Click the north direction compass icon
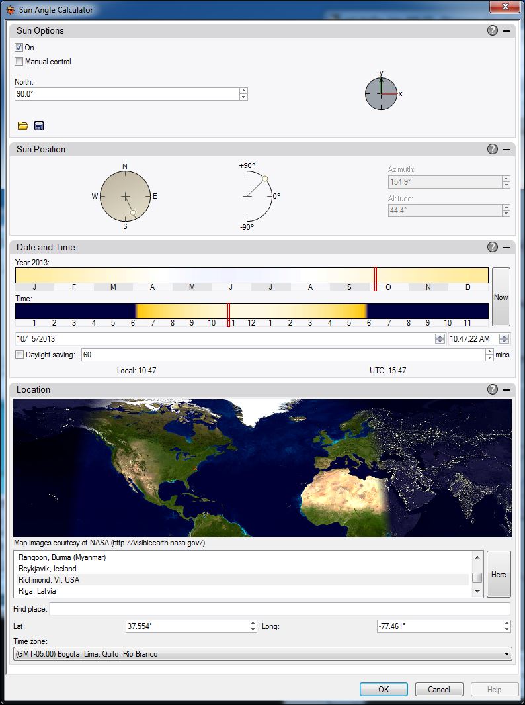 point(382,93)
